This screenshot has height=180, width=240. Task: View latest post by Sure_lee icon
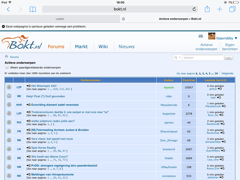(x=221, y=115)
